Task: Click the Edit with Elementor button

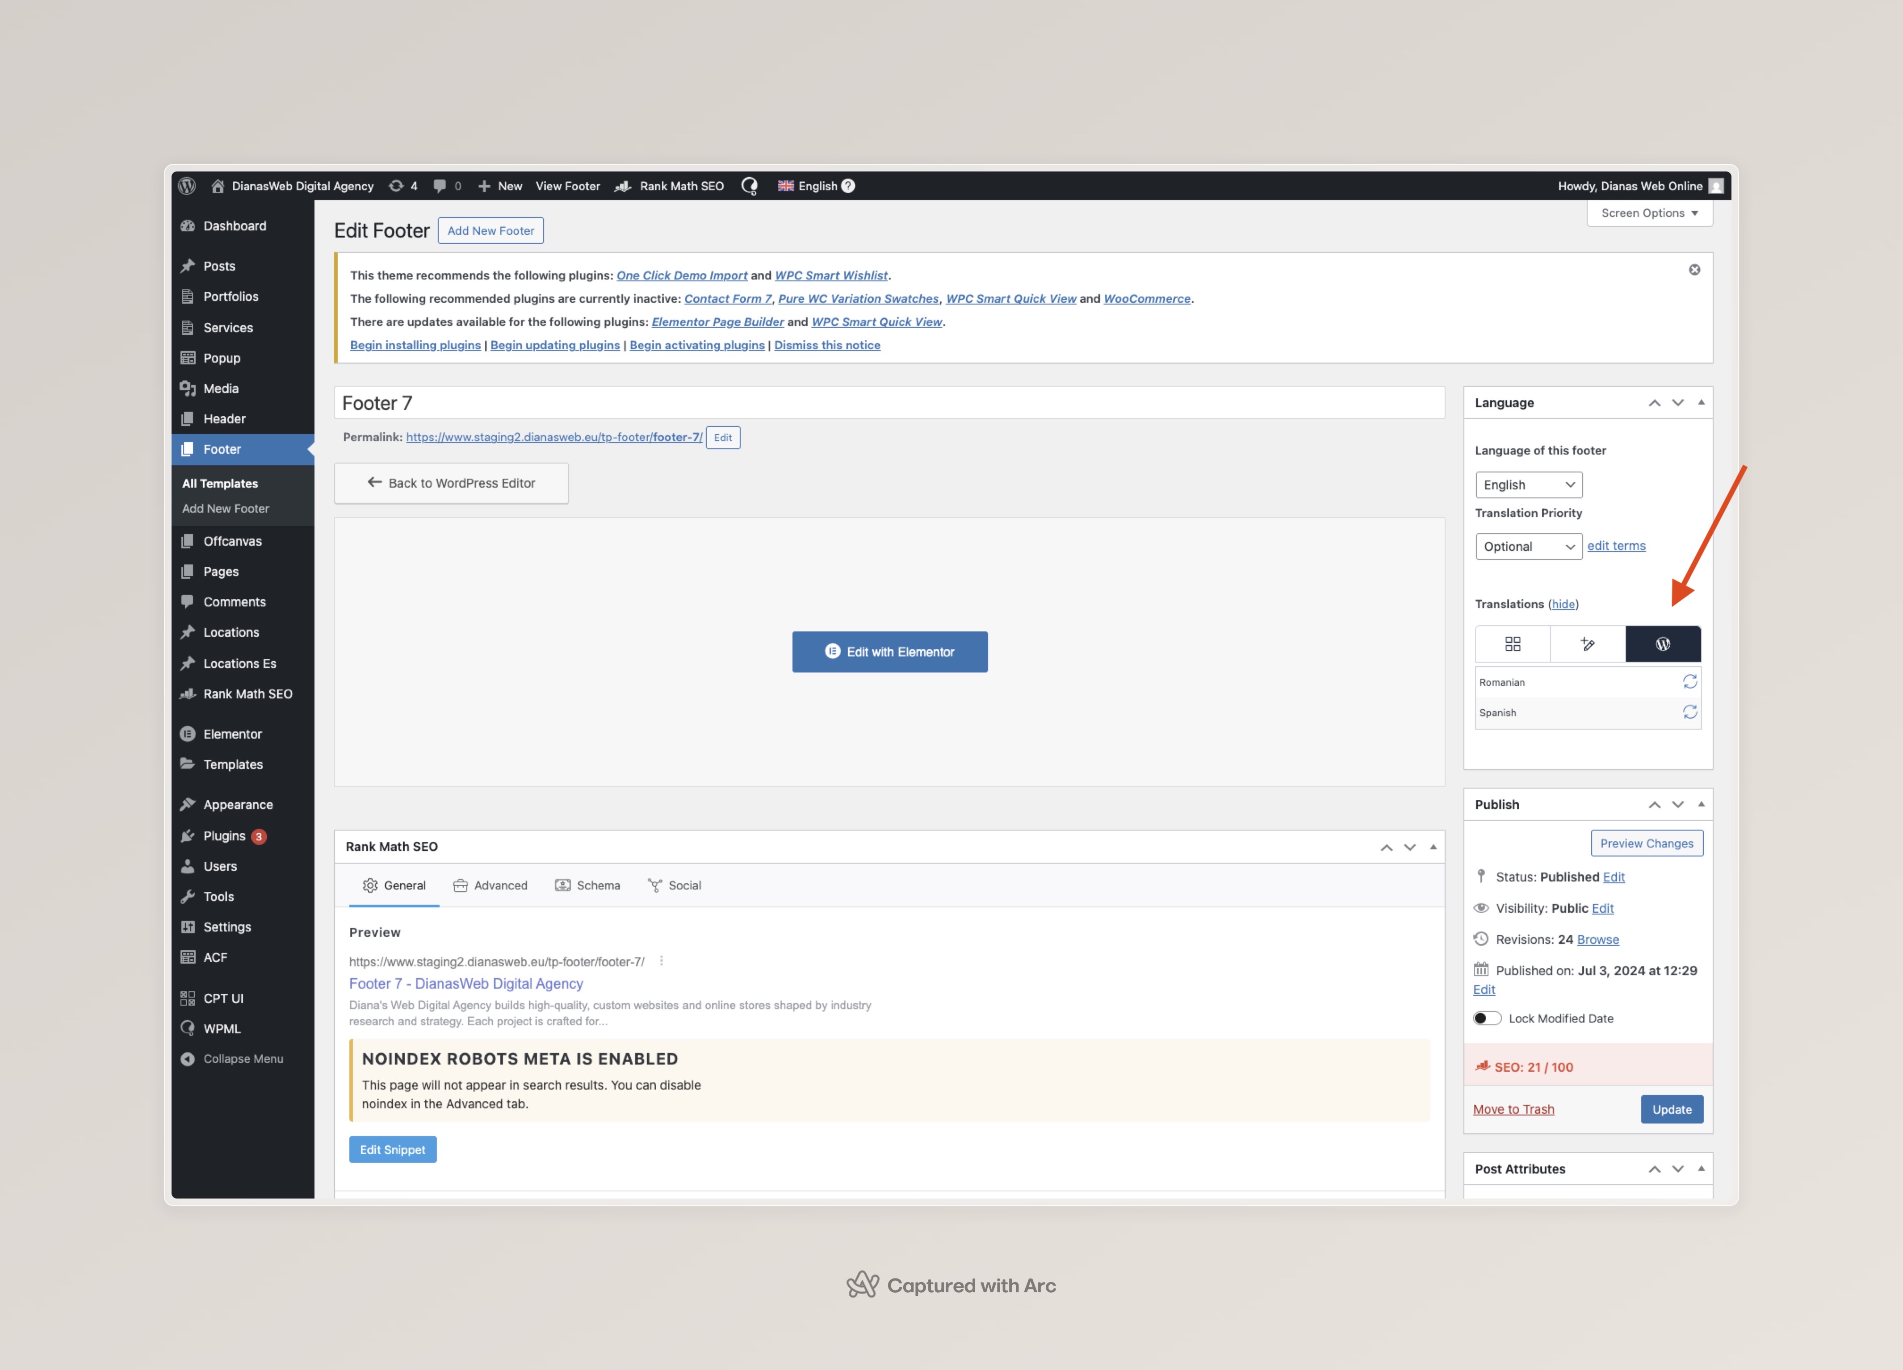Action: tap(889, 651)
